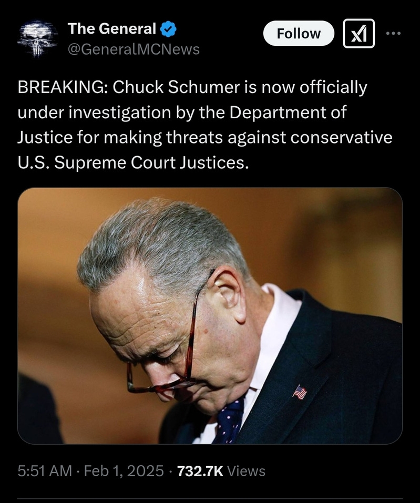
Task: Tap the flag lapel pin in photo
Action: (x=299, y=392)
